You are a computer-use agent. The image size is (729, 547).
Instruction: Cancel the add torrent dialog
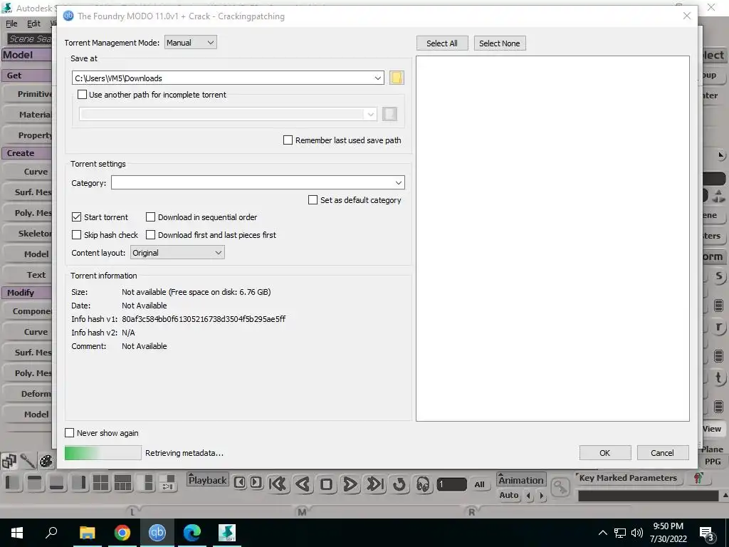tap(663, 452)
